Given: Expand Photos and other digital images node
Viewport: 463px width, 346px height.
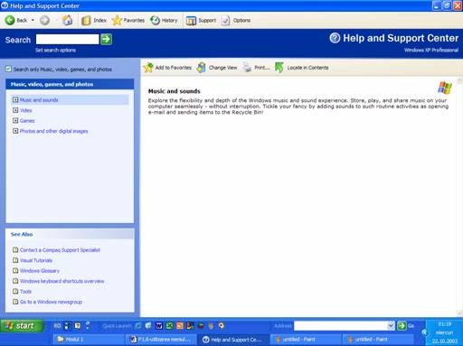Looking at the screenshot, I should tap(15, 131).
